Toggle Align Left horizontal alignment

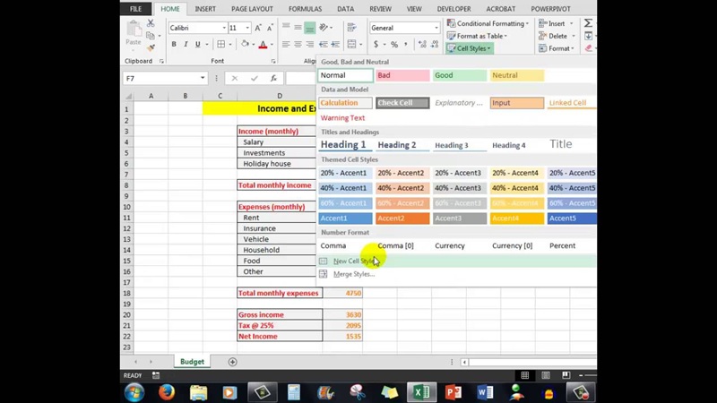point(286,44)
